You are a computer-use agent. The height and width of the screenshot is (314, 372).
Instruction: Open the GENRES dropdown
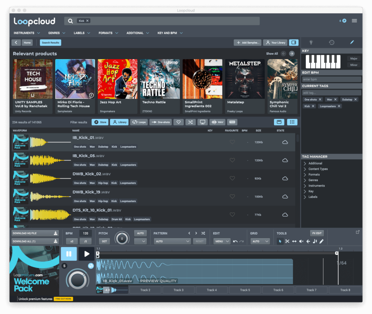tap(56, 33)
